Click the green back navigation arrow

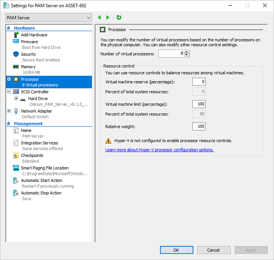(x=99, y=18)
